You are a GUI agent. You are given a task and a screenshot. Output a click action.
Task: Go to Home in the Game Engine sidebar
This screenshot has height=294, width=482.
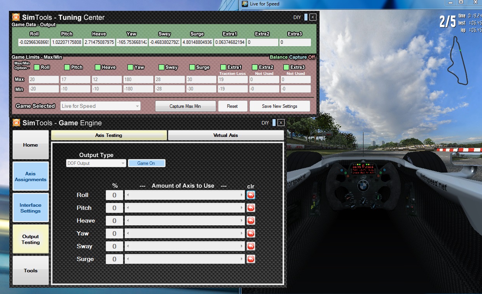pos(31,145)
